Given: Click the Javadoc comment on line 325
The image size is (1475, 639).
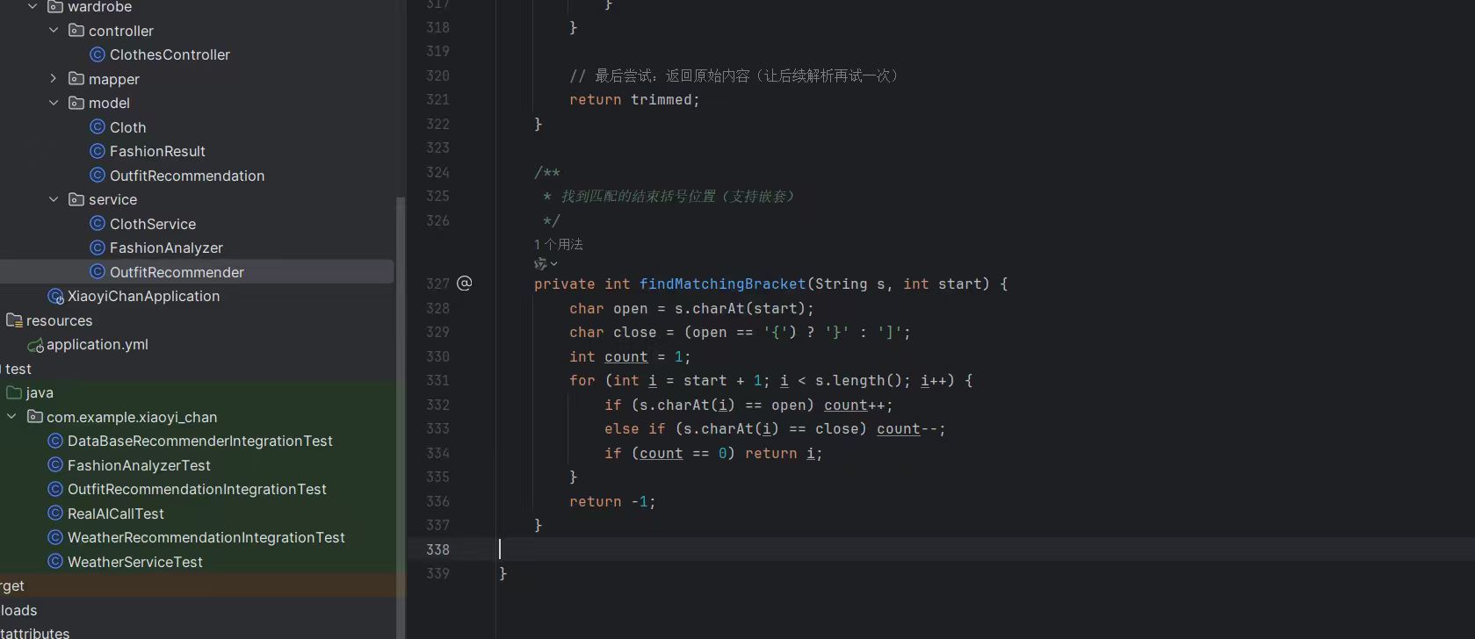Looking at the screenshot, I should point(669,197).
